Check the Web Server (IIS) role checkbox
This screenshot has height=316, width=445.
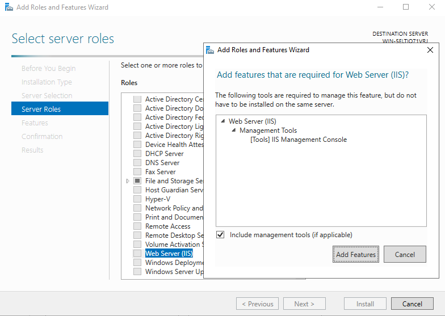[137, 254]
